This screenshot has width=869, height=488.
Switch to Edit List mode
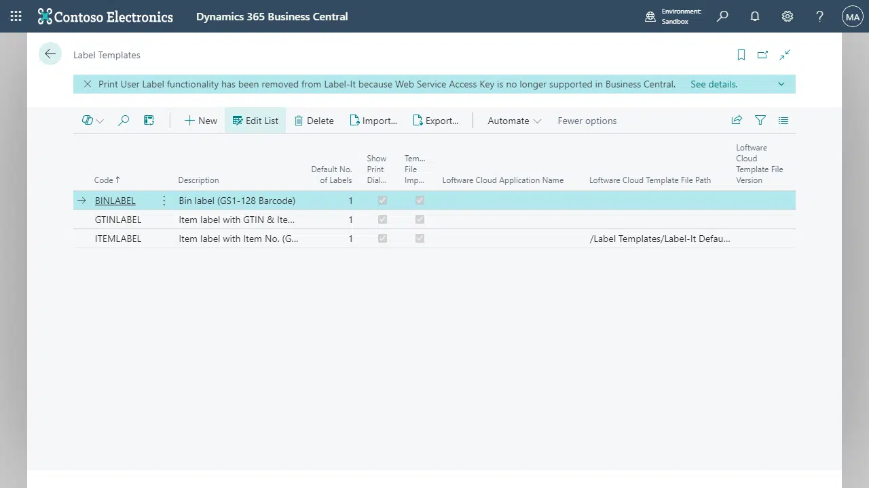point(255,120)
